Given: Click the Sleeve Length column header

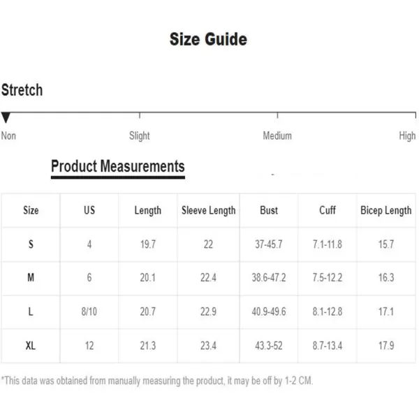Looking at the screenshot, I should click(x=208, y=210).
